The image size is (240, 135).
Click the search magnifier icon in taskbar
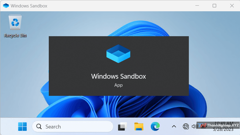click(x=39, y=126)
